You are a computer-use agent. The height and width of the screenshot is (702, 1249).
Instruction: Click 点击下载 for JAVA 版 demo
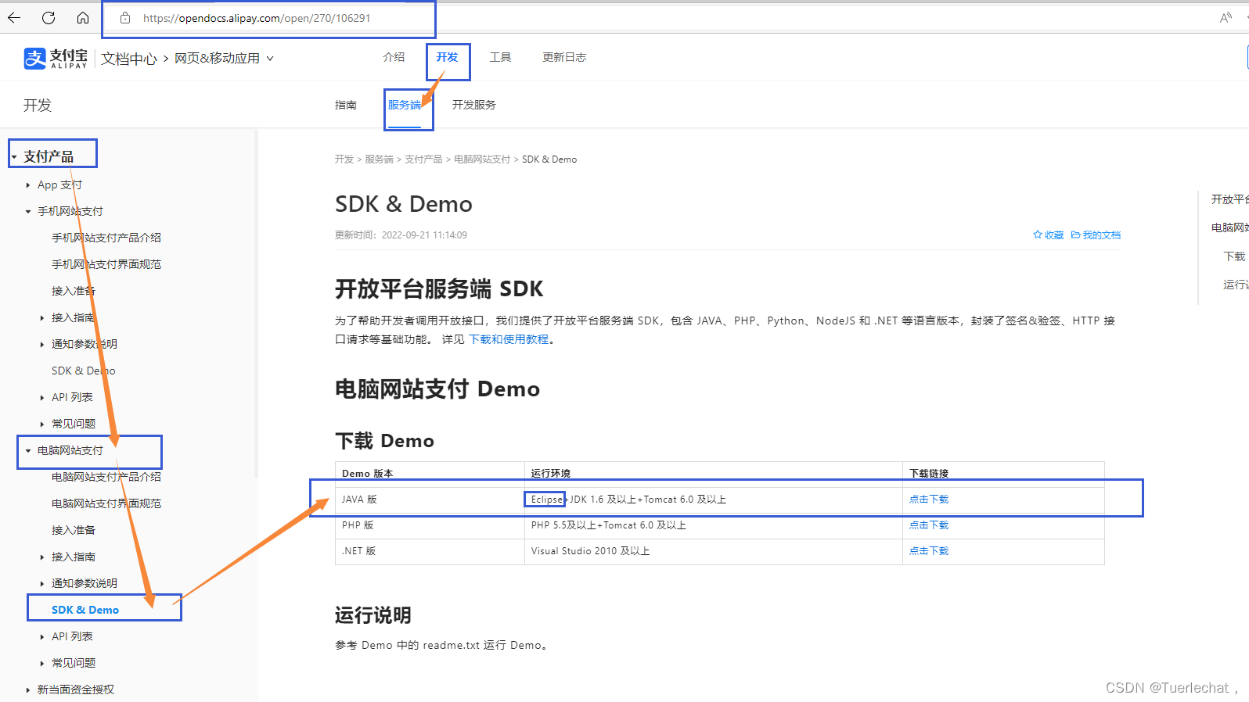929,500
